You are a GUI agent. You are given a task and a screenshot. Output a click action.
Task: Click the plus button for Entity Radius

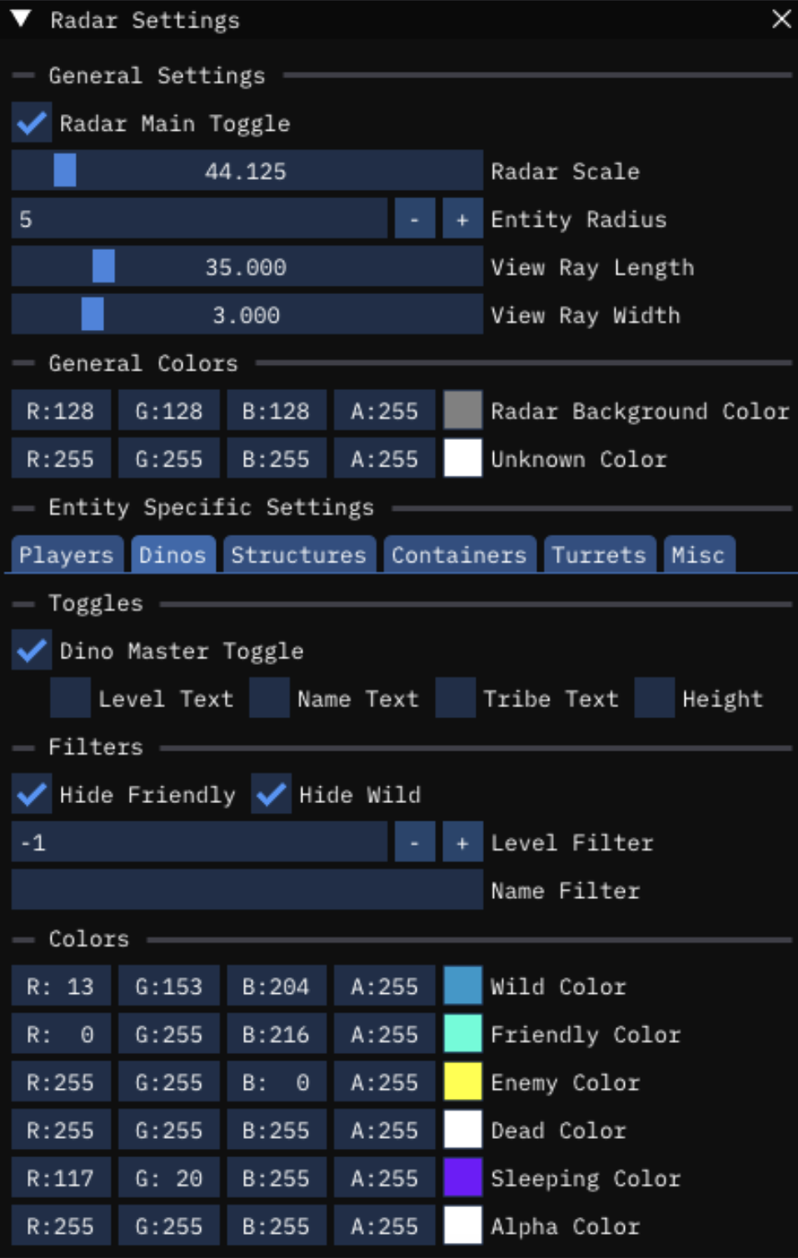click(462, 219)
